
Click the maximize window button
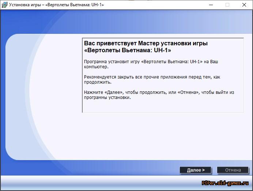coord(227,5)
